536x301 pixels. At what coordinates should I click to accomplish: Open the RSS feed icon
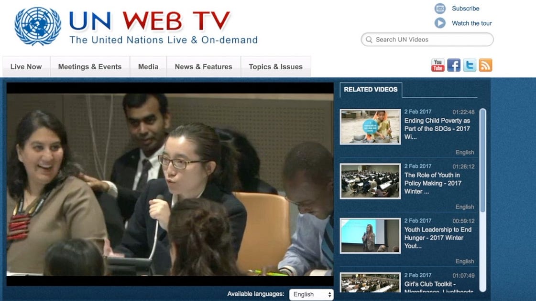click(x=485, y=65)
